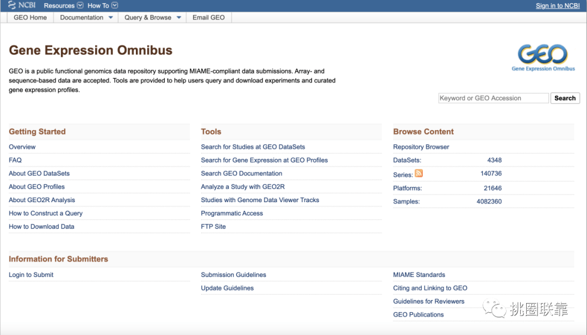Open How to Download Data

tap(41, 227)
